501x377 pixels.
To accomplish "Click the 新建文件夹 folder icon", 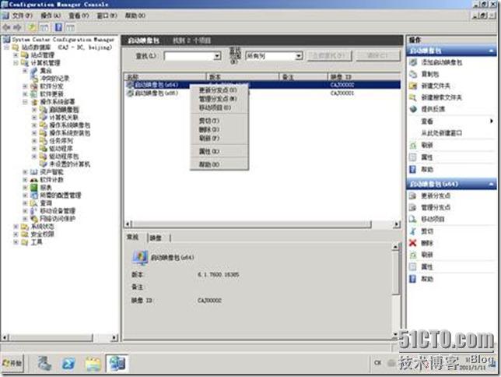I will point(413,86).
